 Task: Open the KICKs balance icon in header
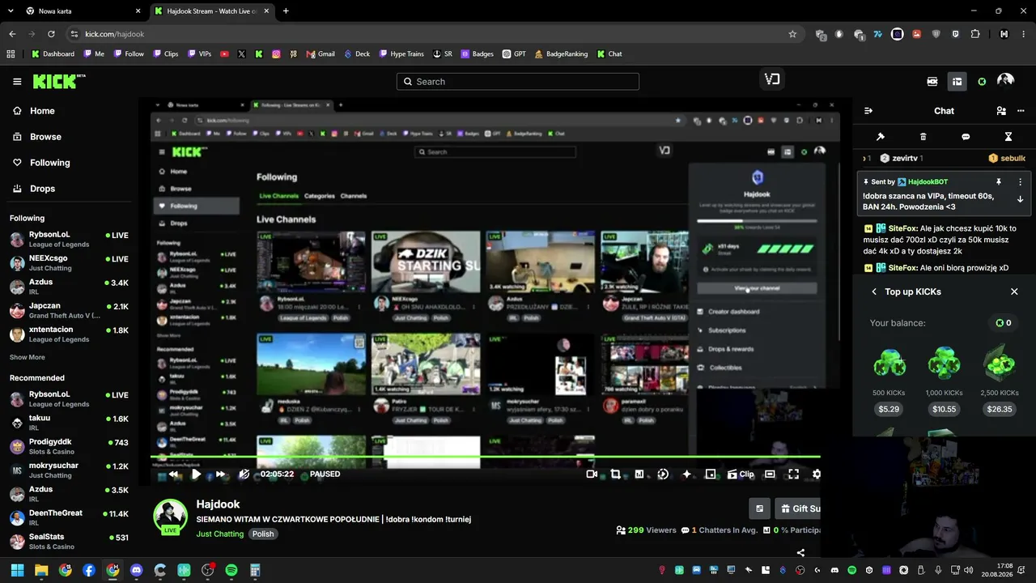point(982,81)
